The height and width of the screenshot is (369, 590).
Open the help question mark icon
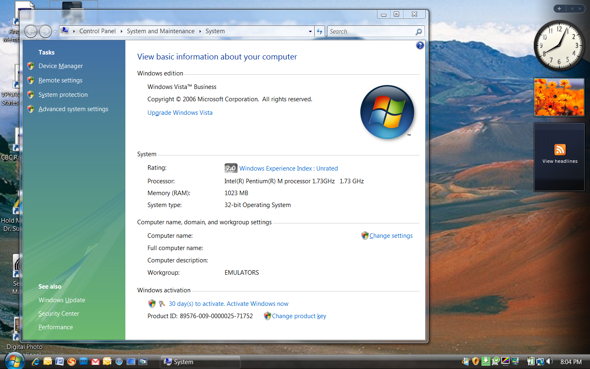(420, 46)
